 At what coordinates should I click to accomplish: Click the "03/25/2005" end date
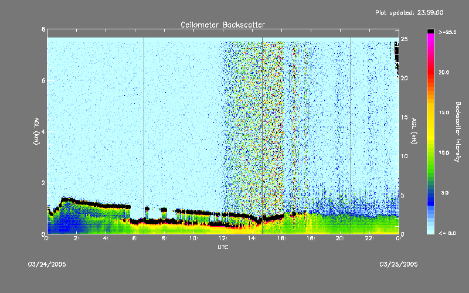399,264
